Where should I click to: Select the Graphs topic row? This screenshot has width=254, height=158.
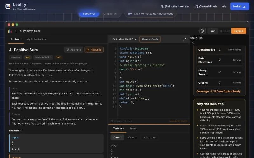tap(219, 83)
